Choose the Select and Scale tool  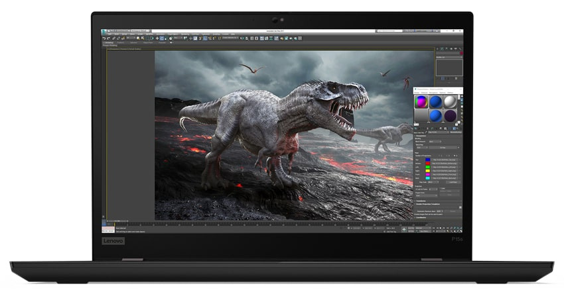pos(166,38)
